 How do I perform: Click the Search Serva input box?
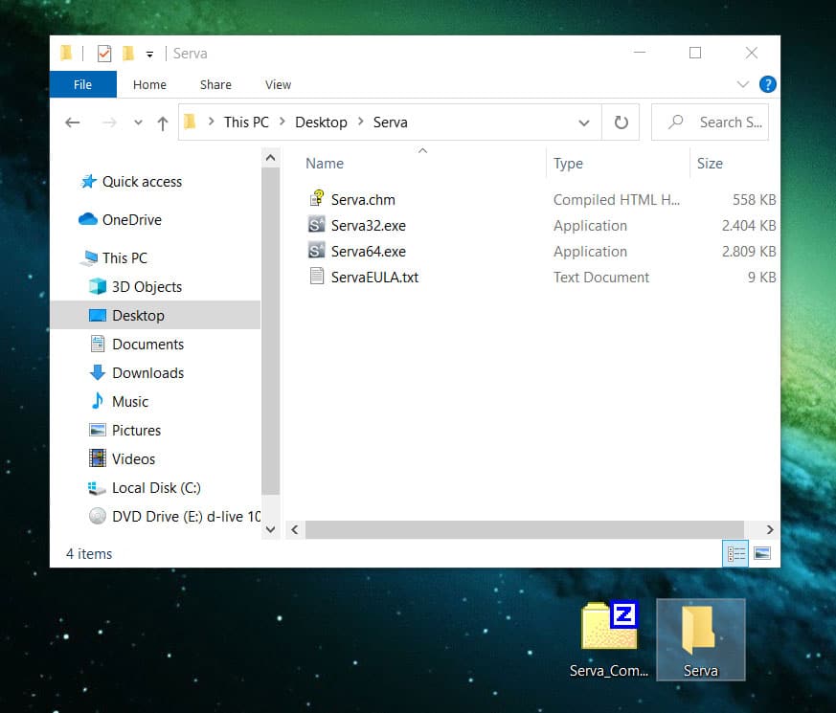point(710,123)
